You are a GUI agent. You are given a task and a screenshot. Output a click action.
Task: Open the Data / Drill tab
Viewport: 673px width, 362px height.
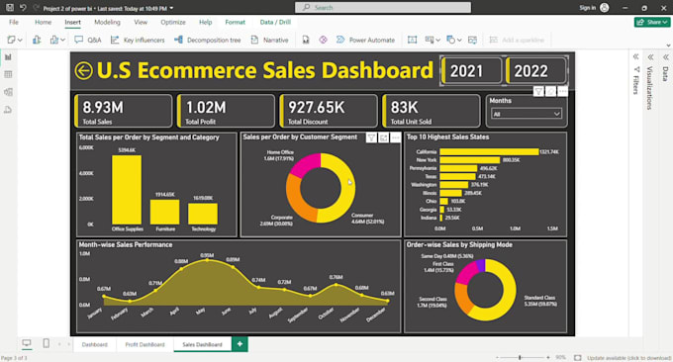[275, 22]
